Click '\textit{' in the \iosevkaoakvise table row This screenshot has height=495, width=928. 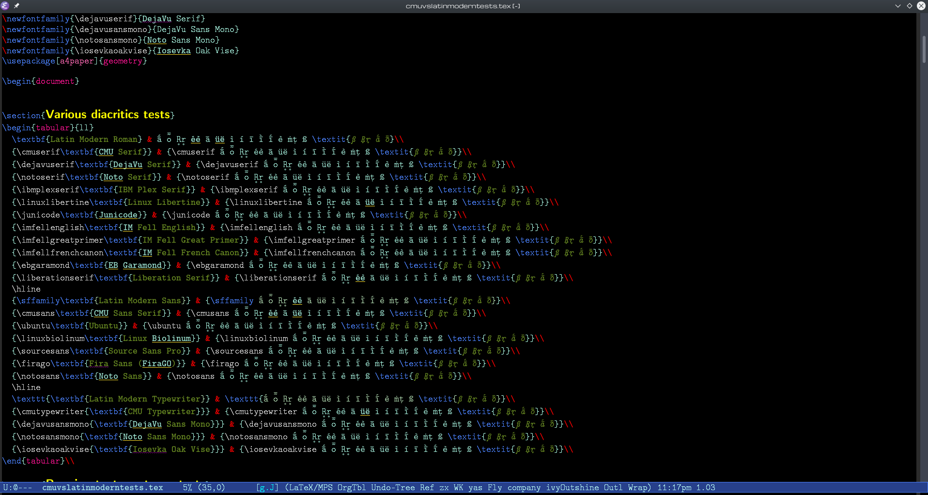point(496,449)
